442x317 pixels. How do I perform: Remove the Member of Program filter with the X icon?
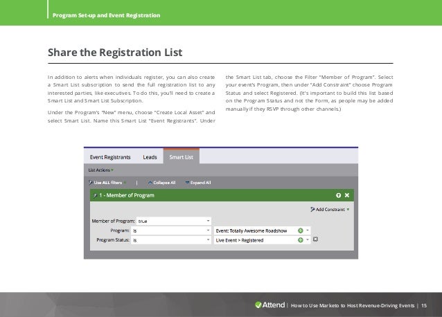tap(347, 195)
